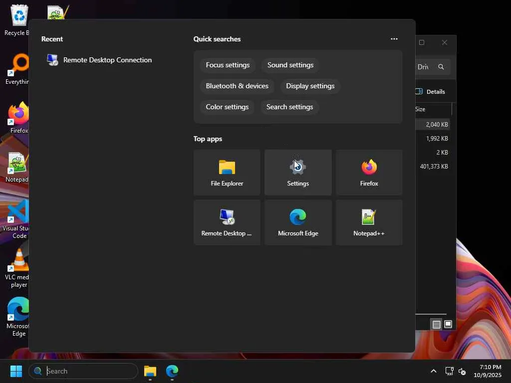Open network status tray icon

[449, 371]
